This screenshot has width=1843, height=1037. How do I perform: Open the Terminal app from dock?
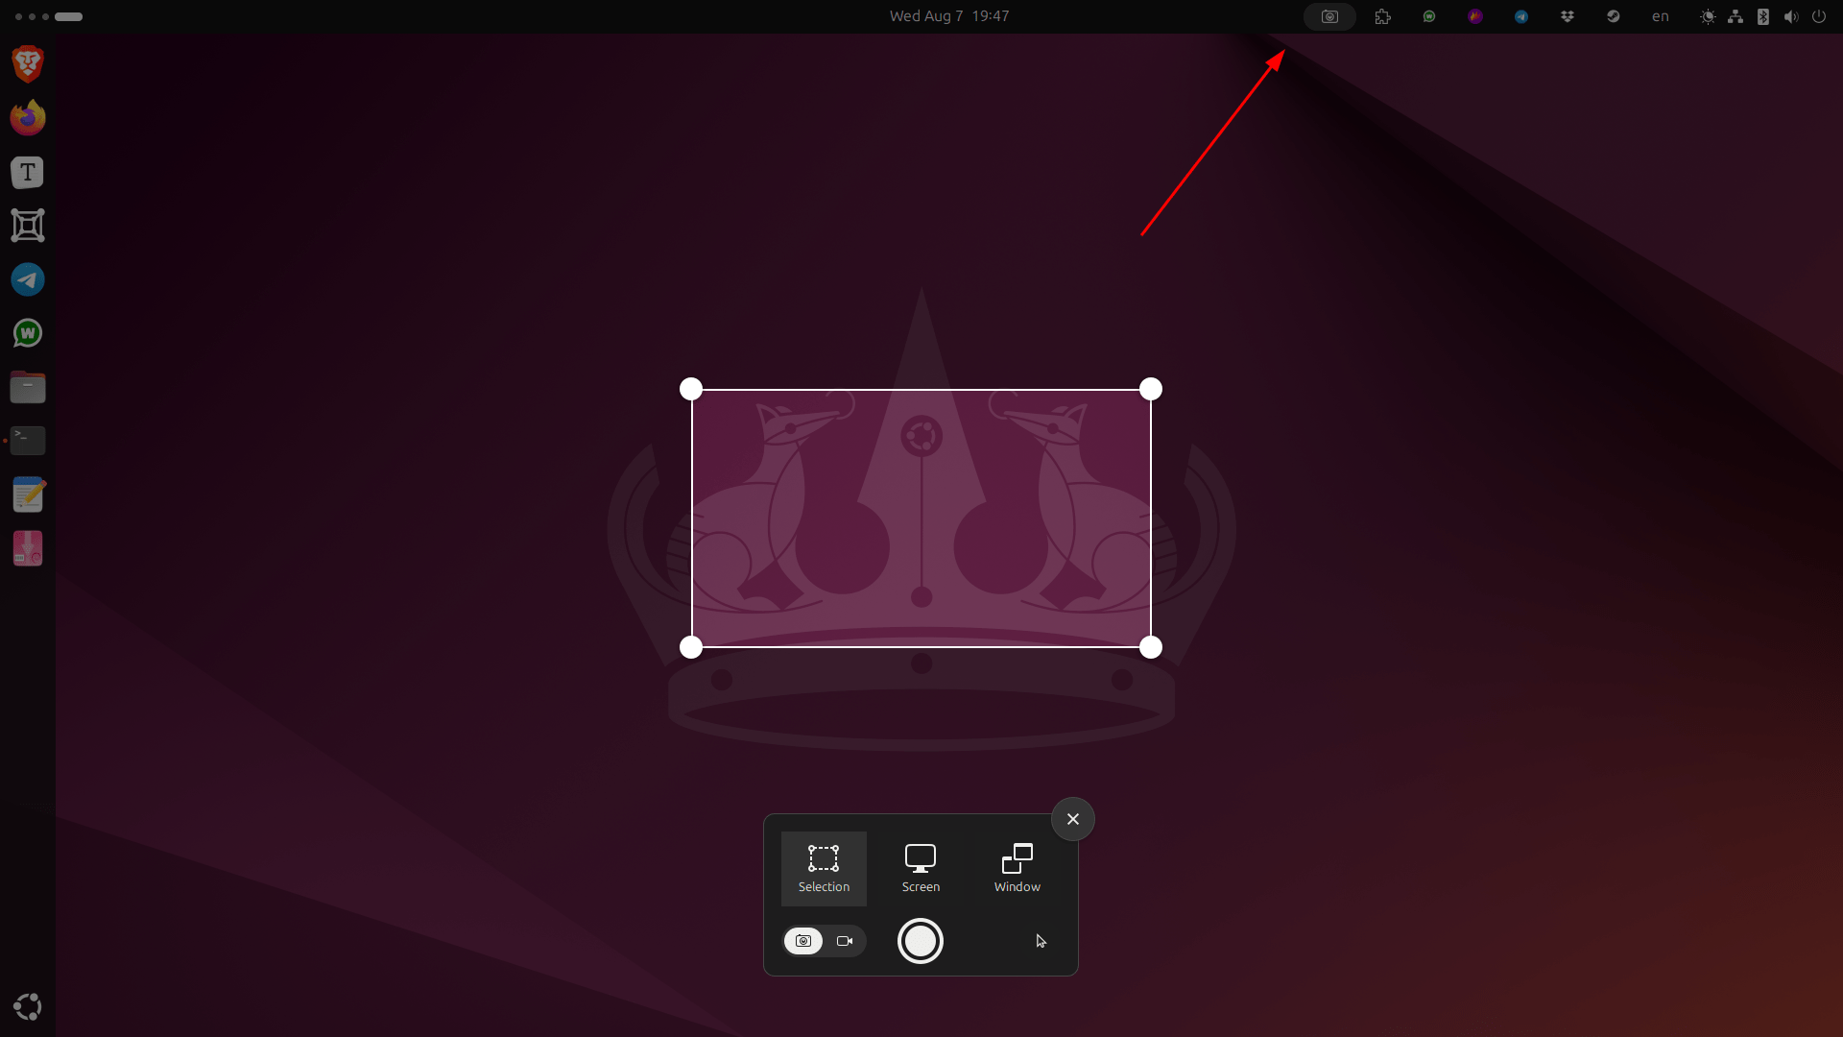(x=28, y=441)
